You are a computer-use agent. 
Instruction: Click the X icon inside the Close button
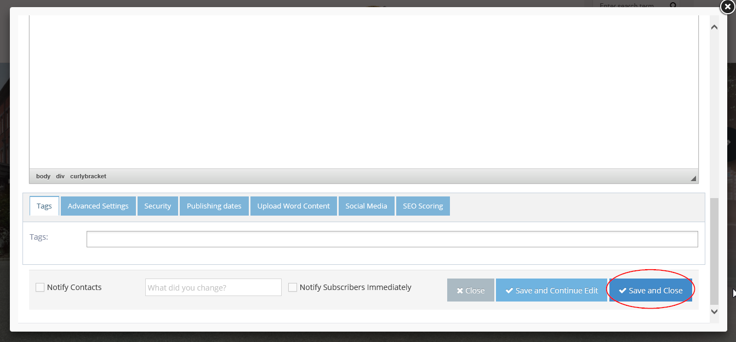point(459,291)
